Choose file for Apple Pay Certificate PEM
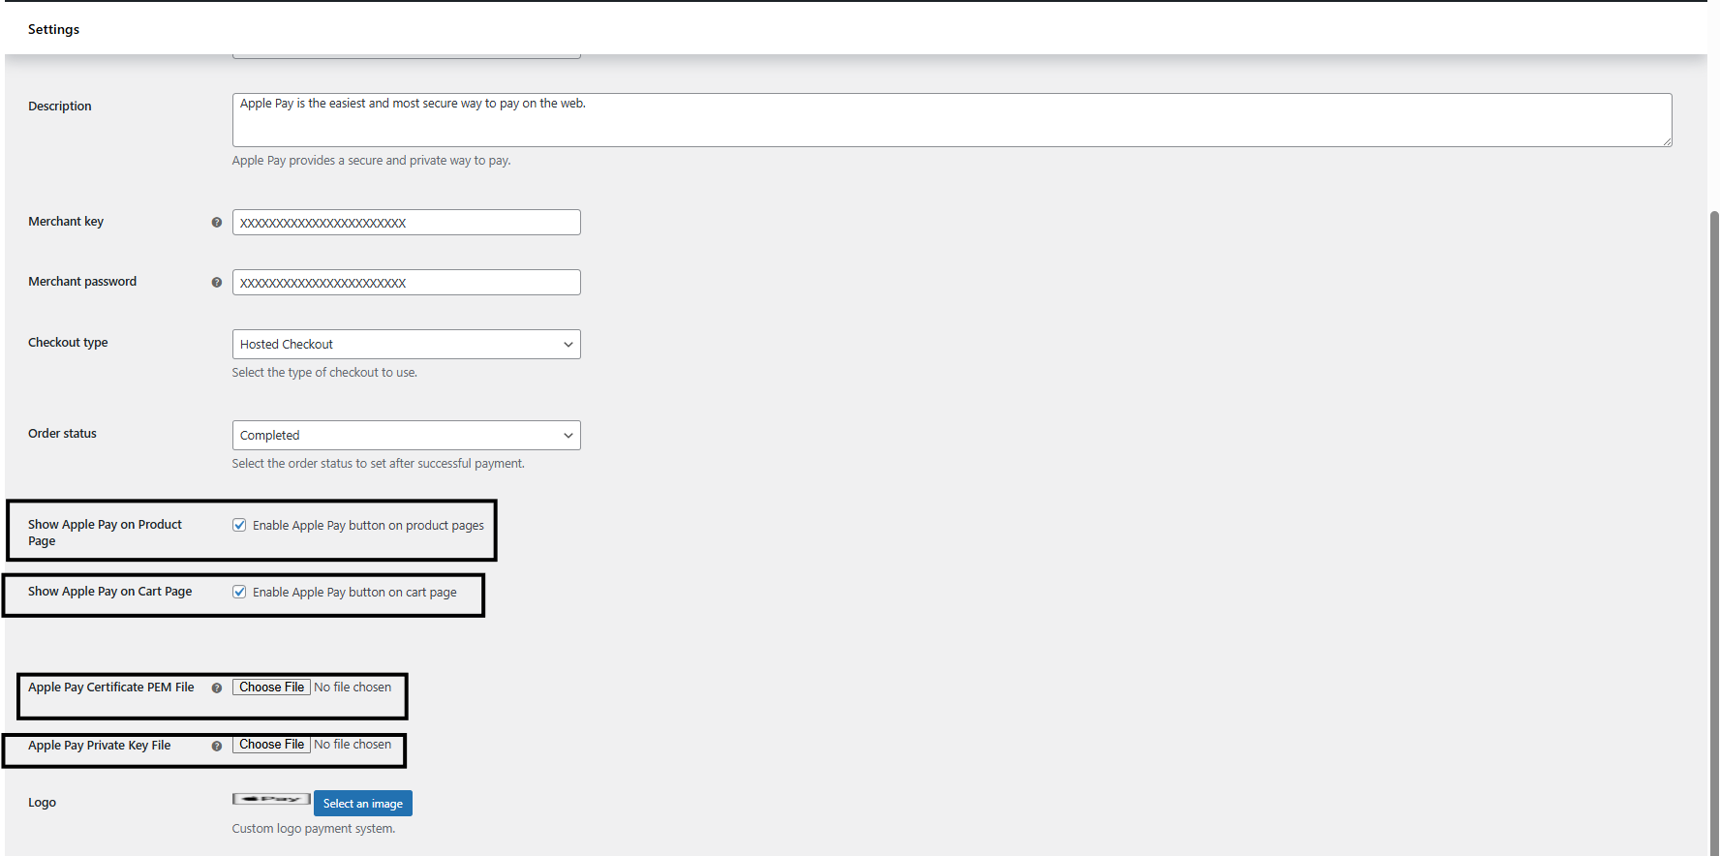 coord(271,688)
